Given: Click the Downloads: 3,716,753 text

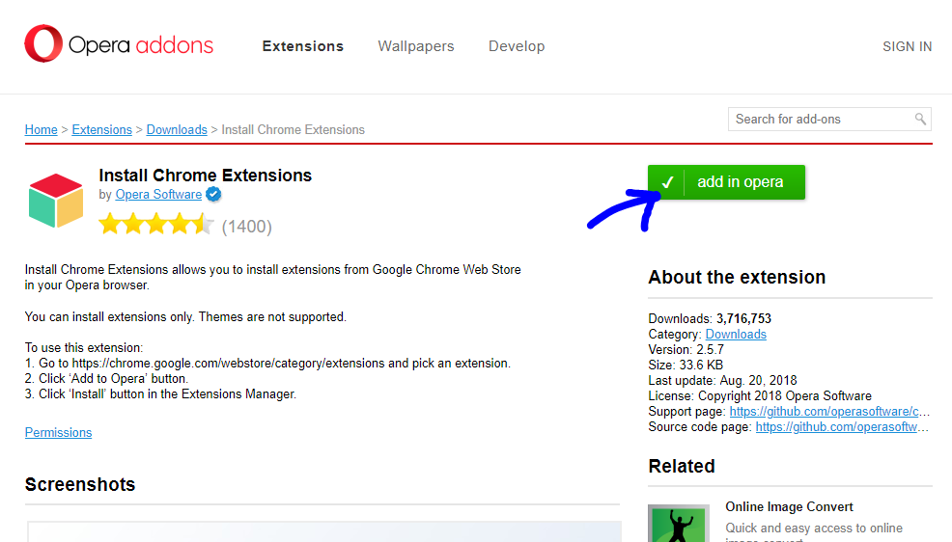Looking at the screenshot, I should [710, 319].
